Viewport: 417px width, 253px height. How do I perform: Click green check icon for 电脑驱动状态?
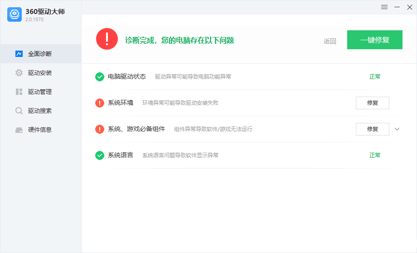tap(100, 77)
